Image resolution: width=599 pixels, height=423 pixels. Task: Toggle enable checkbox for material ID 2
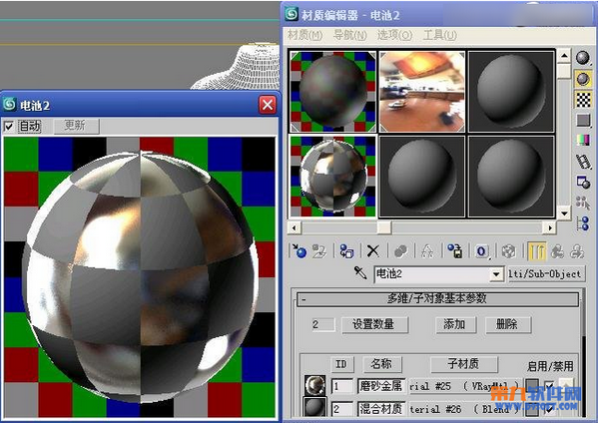click(x=549, y=410)
